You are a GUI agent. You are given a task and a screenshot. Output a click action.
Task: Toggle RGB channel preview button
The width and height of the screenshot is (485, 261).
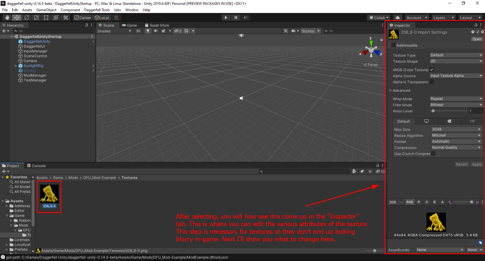click(410, 202)
